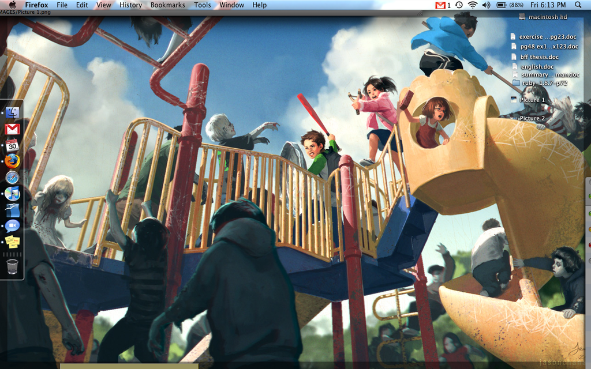Select bff thesis.doc file icon

tap(513, 57)
